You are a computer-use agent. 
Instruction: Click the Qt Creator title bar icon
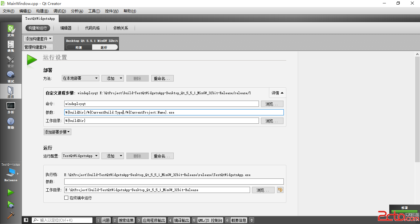[3, 3]
